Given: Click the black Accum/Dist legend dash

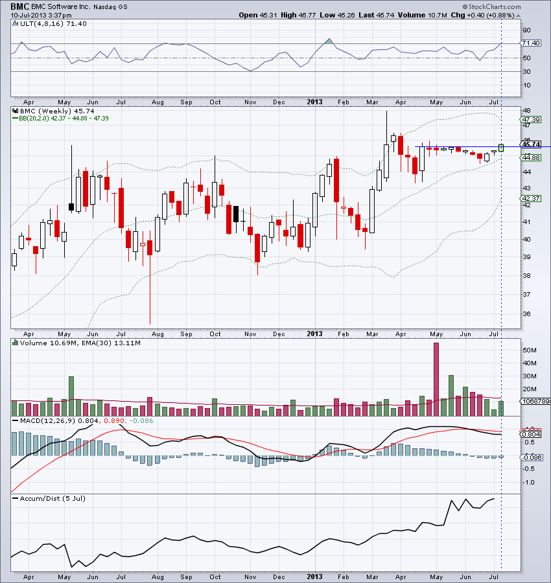Looking at the screenshot, I should (x=16, y=499).
